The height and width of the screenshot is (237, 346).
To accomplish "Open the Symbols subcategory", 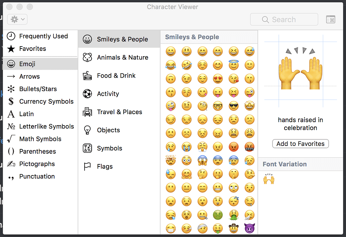I will (109, 148).
